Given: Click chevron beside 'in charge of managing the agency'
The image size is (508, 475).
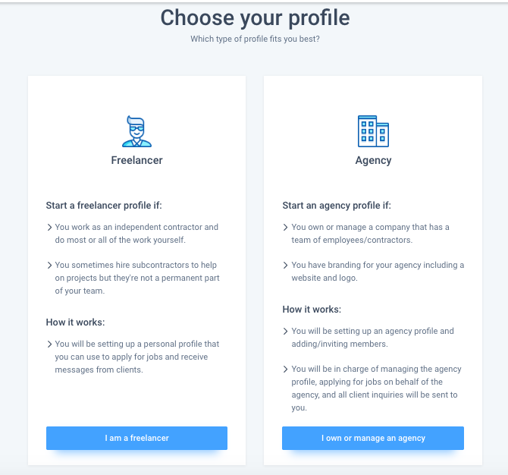Looking at the screenshot, I should point(285,369).
